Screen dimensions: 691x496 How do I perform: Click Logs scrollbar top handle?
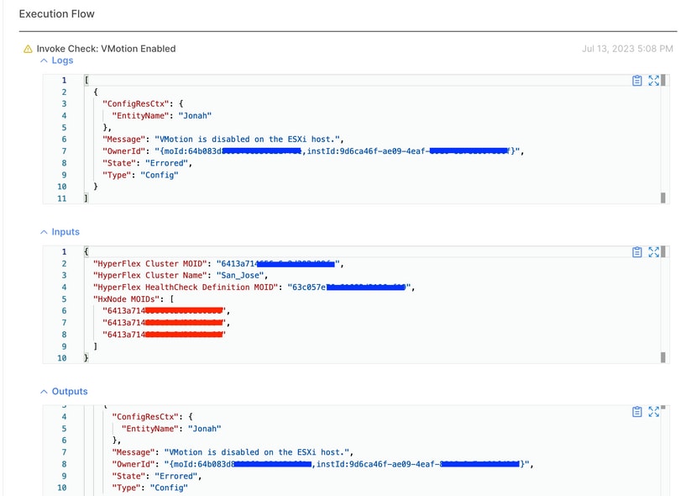click(x=662, y=81)
